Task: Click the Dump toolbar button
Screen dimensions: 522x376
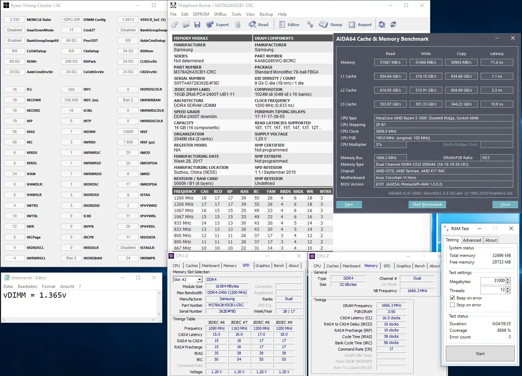Action: (331, 24)
